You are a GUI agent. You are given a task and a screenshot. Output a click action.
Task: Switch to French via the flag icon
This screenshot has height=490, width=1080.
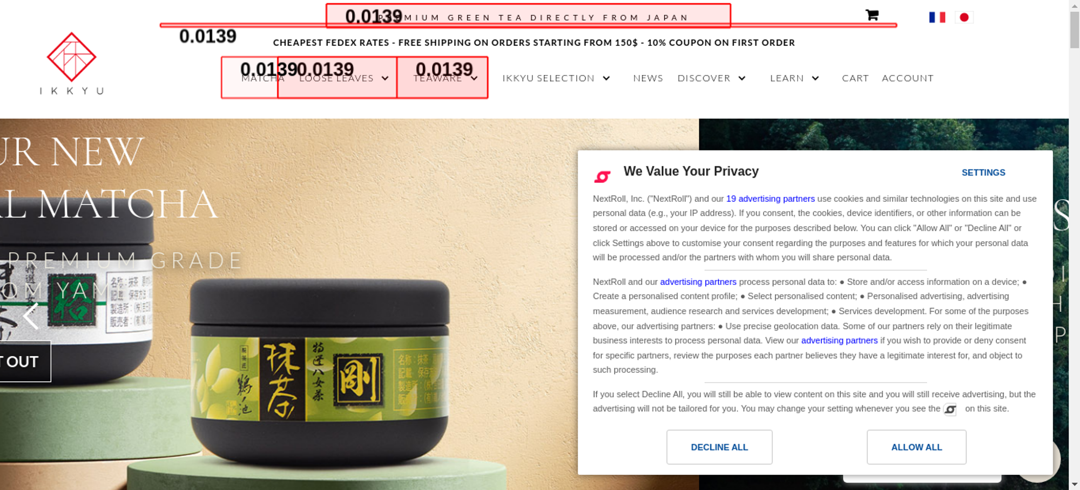[x=937, y=17]
